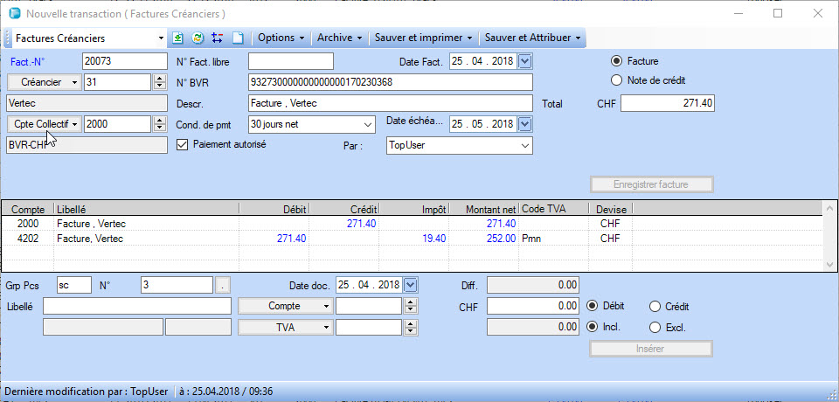Click the Fact.-N° field containing 20073
Image resolution: width=839 pixels, height=402 pixels.
point(125,61)
